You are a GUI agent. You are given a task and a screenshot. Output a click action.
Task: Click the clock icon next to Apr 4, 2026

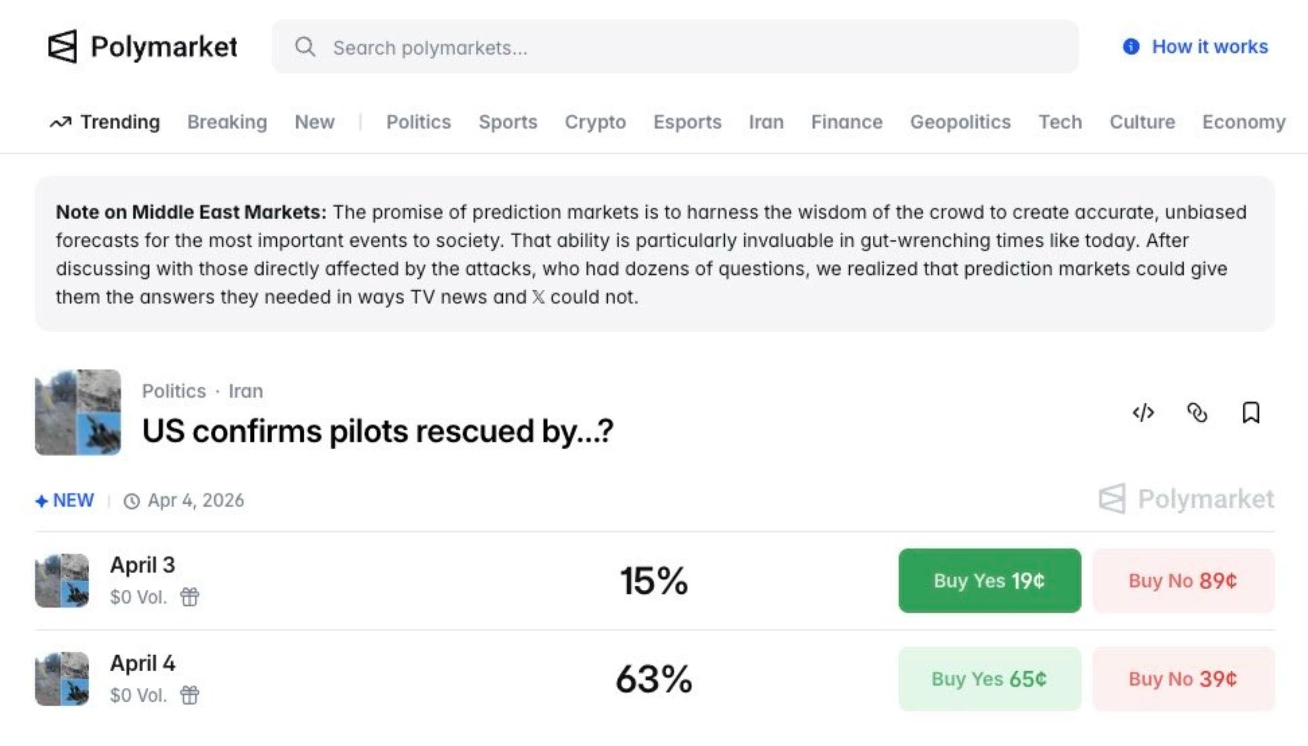132,501
